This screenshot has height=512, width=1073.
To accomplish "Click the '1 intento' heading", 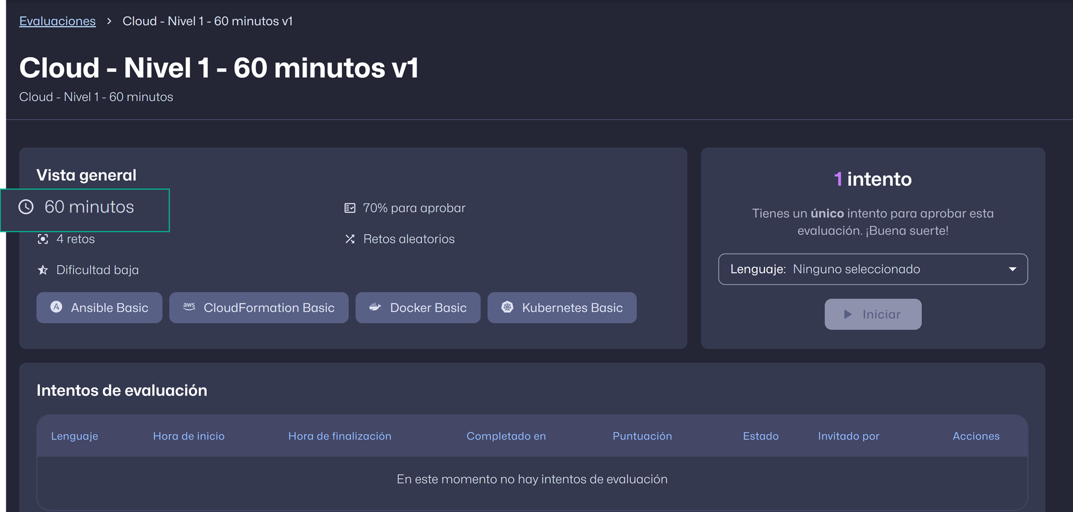I will coord(873,179).
